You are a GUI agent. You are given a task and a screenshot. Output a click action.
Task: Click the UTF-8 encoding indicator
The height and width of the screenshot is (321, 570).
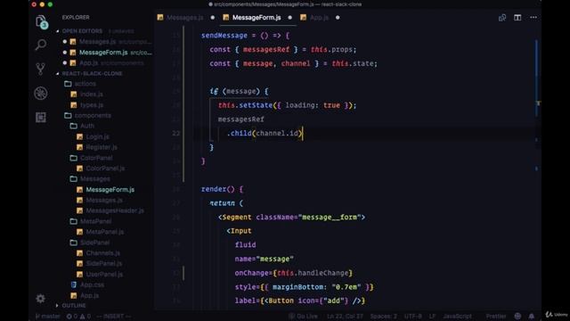[x=413, y=317]
